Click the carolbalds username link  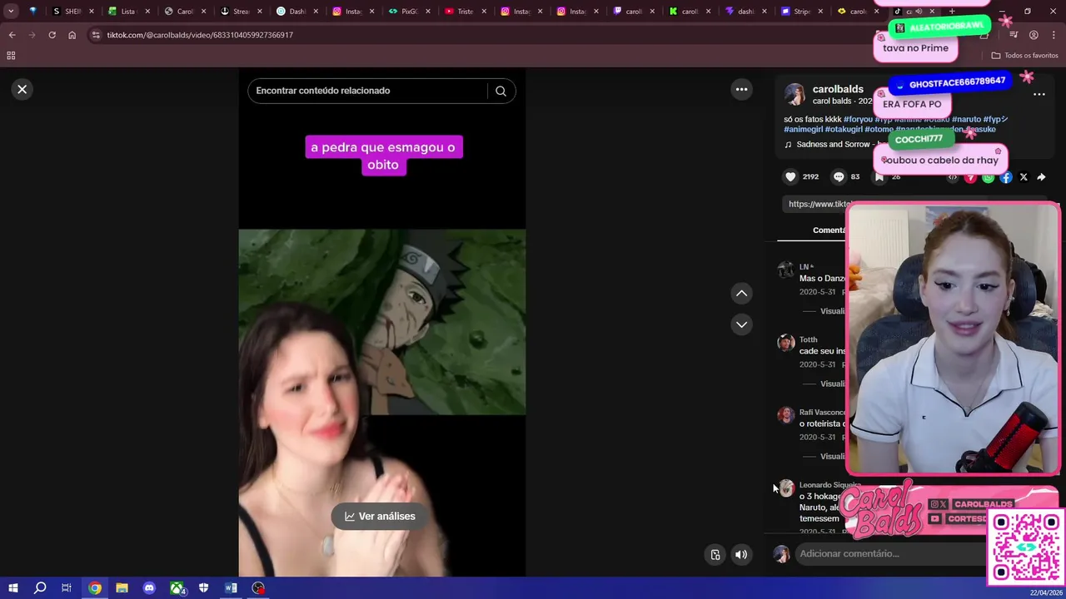[838, 89]
